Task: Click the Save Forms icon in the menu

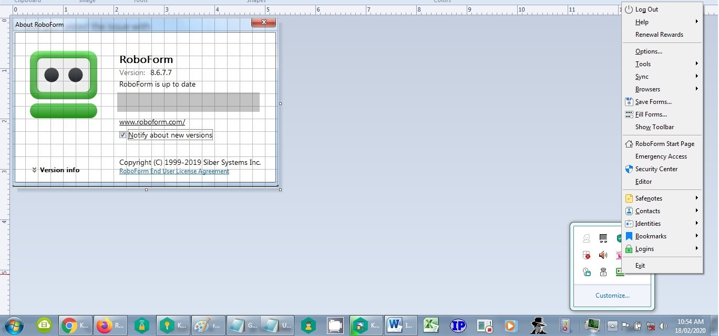Action: 629,101
